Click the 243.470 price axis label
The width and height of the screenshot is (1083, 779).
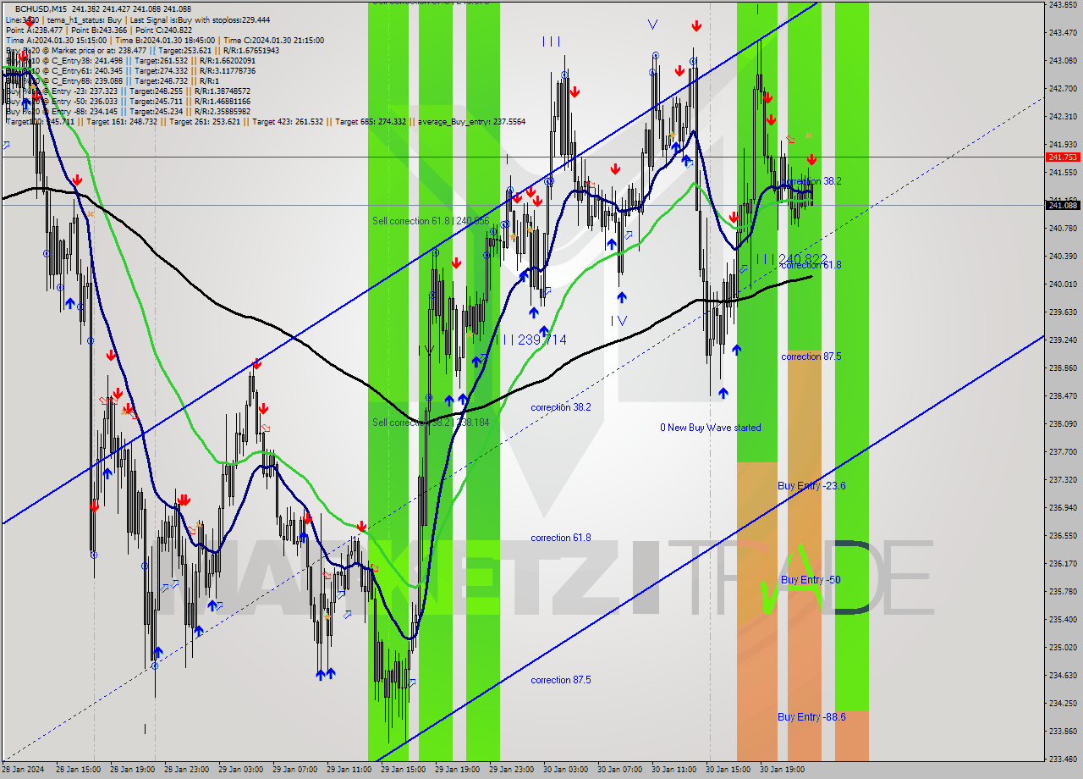1063,33
